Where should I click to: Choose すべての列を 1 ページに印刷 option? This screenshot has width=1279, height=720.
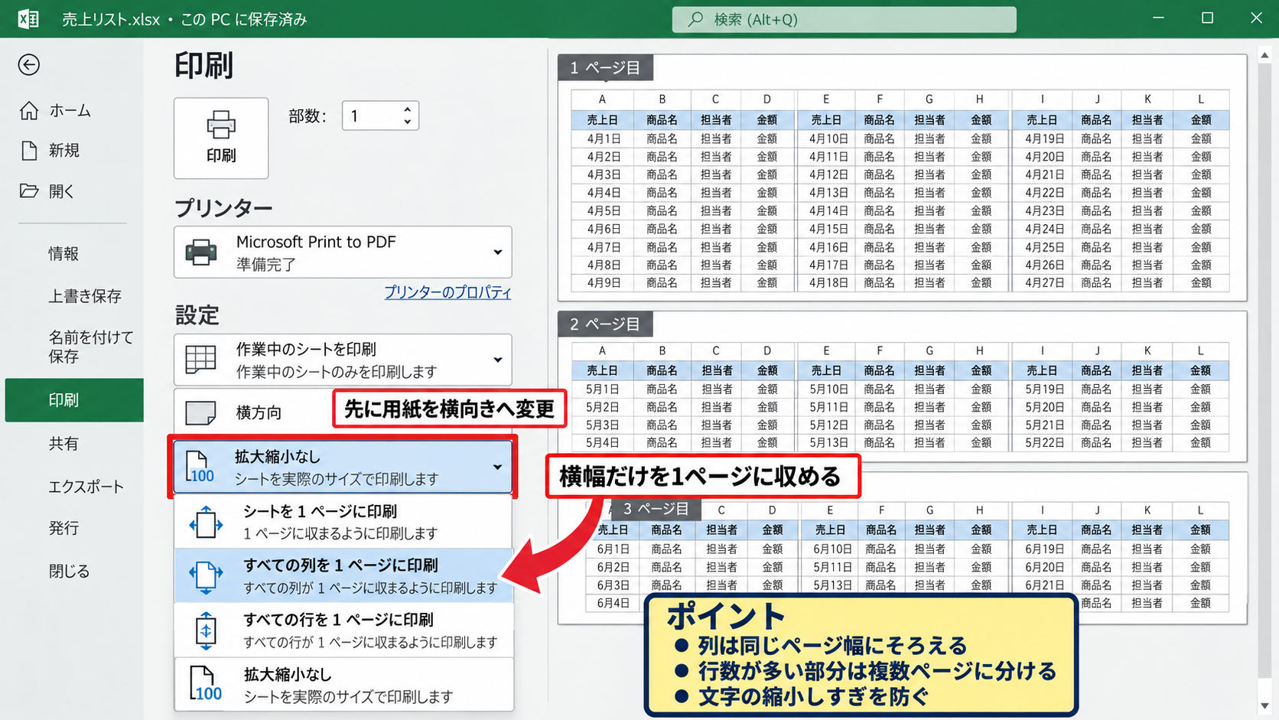pyautogui.click(x=343, y=576)
